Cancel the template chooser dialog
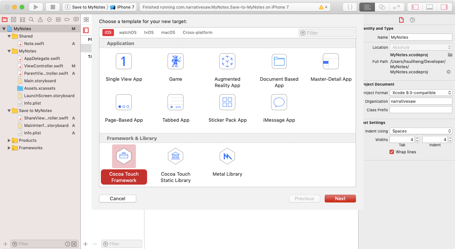455x249 pixels. (118, 199)
